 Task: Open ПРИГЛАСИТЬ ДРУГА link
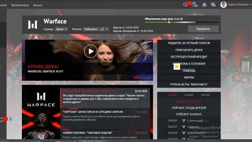click(189, 50)
